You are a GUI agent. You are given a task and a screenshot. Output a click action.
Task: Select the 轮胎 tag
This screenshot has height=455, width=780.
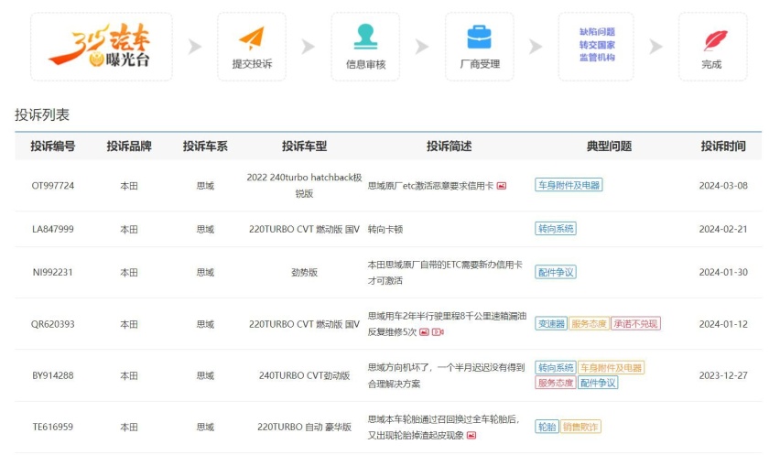click(547, 427)
